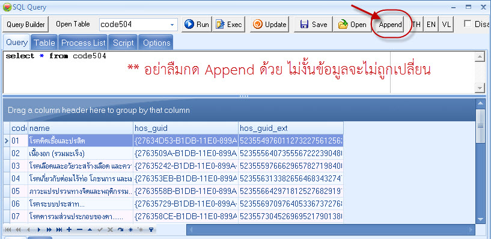Open the Query Builder
491x239 pixels.
coord(26,25)
